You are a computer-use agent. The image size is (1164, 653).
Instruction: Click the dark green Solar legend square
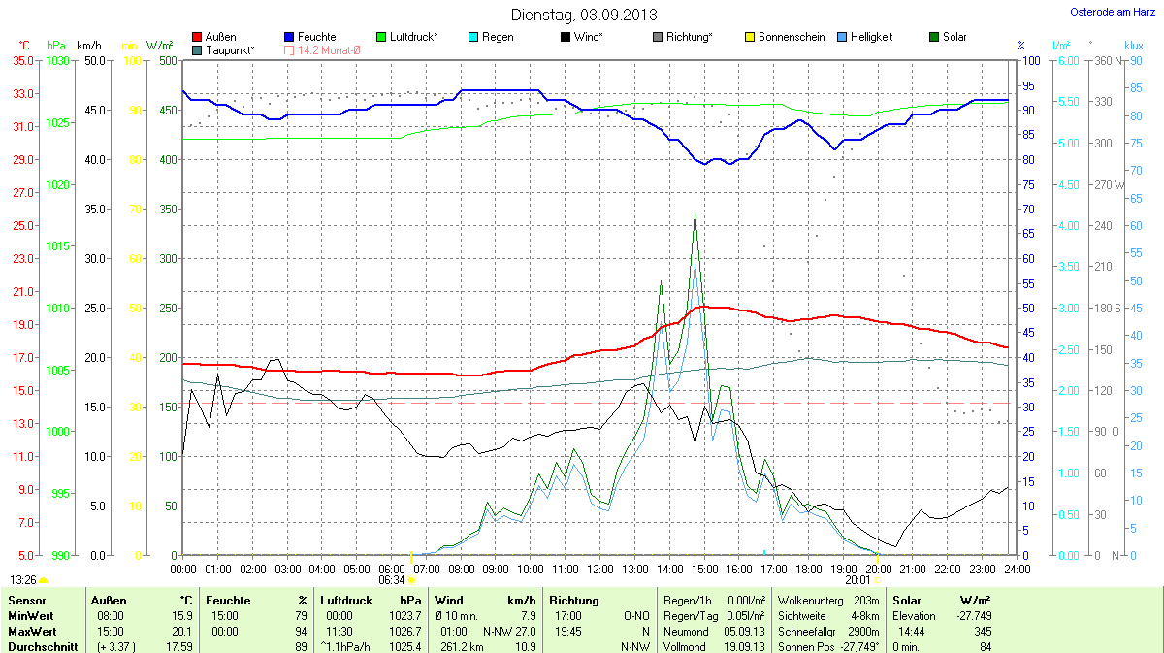pos(934,37)
